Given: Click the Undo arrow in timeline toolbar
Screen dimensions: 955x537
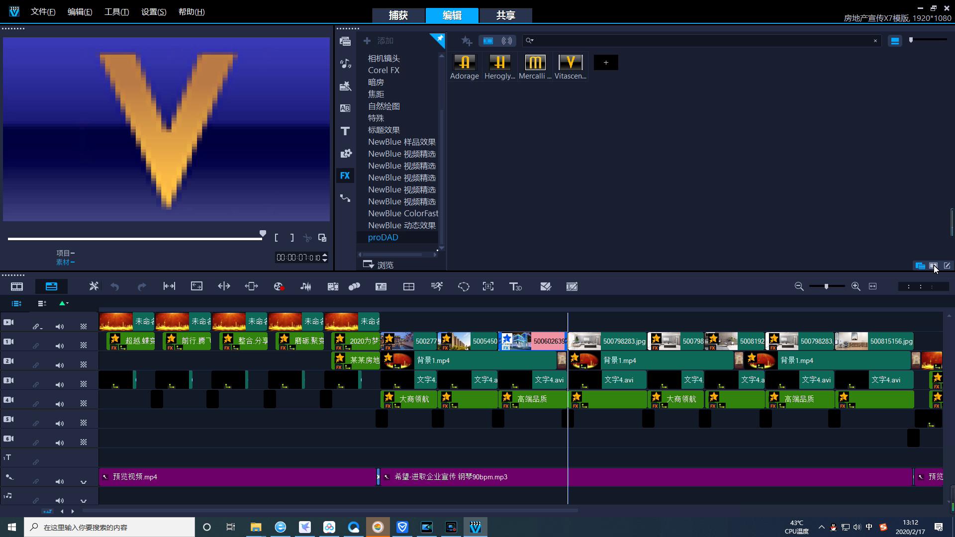Looking at the screenshot, I should [x=115, y=286].
